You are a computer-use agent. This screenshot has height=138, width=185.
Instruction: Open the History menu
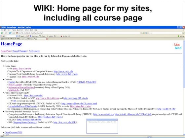click(x=14, y=30)
